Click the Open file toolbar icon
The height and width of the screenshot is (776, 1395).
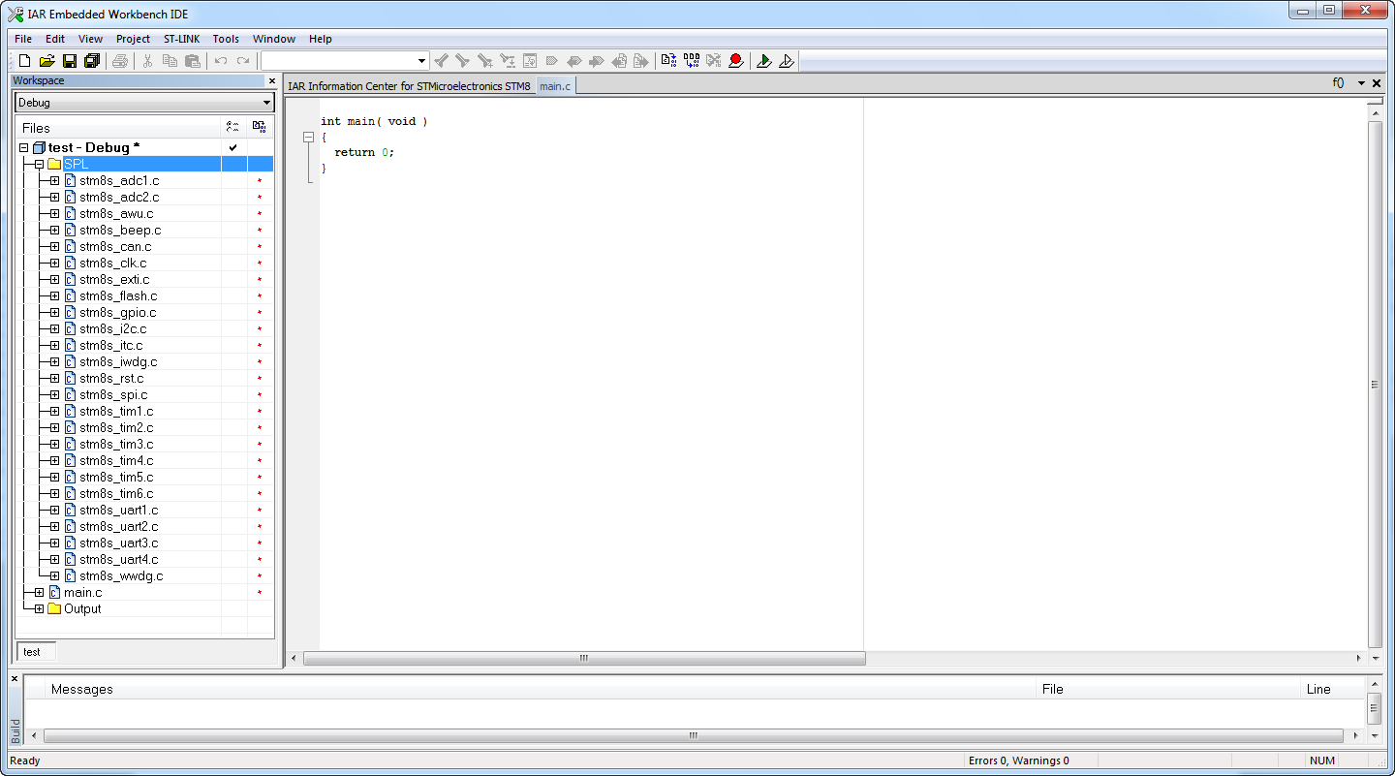click(46, 61)
